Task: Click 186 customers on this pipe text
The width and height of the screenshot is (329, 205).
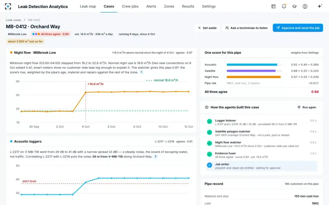Action: 302,184
